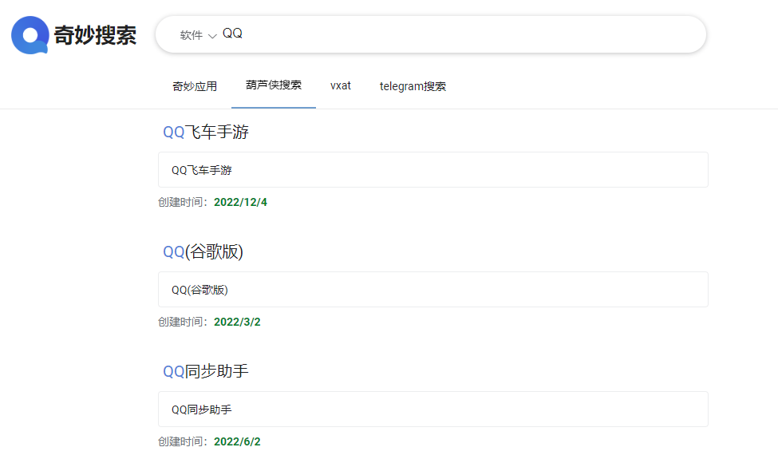Click the chevron next to 软件
The image size is (778, 459).
pos(212,36)
